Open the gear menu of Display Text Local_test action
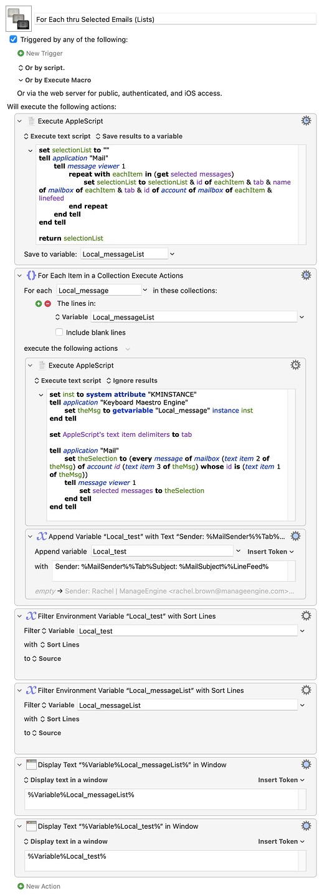This screenshot has width=322, height=895. click(x=306, y=826)
